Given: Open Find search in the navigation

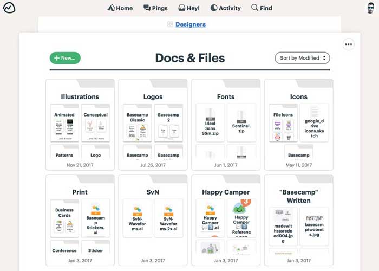Looking at the screenshot, I should 262,8.
